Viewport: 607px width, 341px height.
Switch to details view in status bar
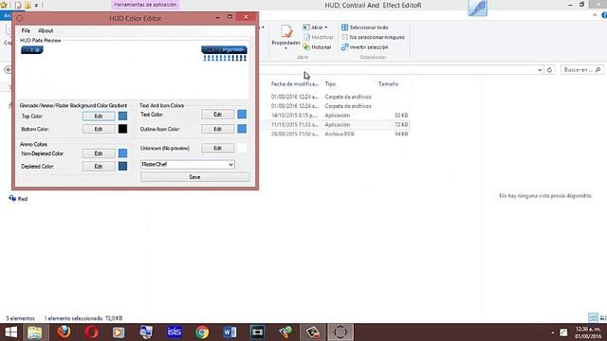(593, 318)
